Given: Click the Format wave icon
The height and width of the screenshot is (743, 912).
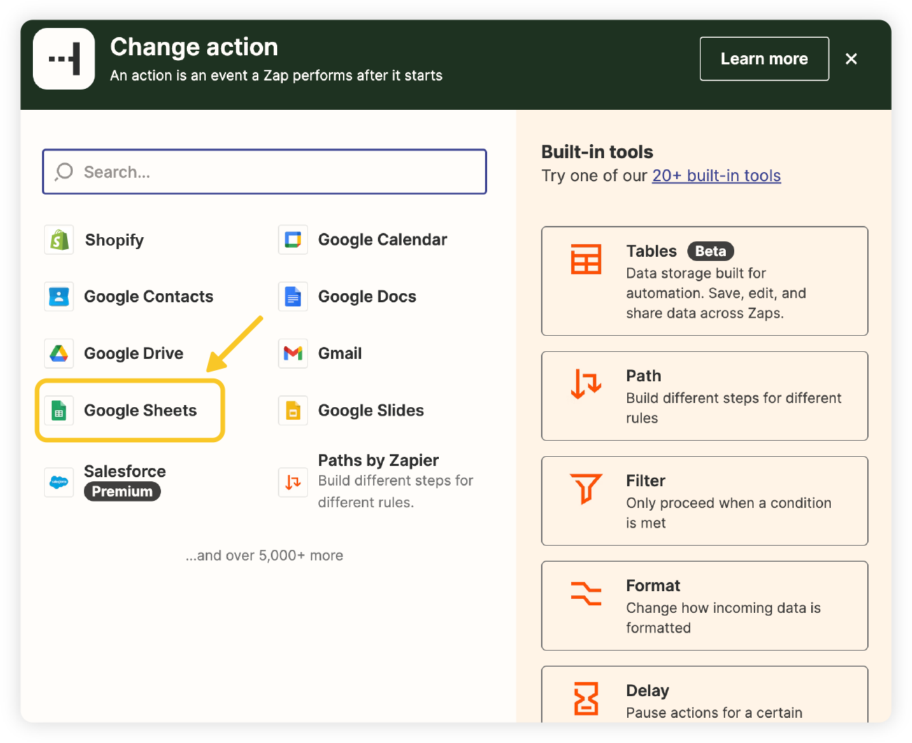Looking at the screenshot, I should [586, 593].
